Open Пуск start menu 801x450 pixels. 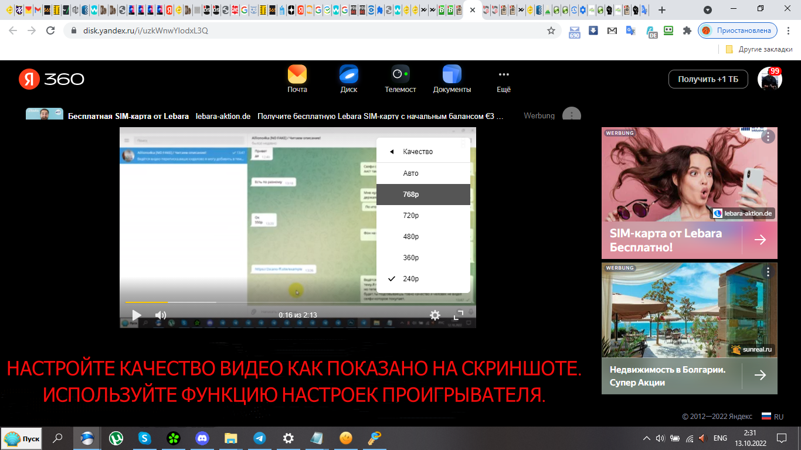coord(22,438)
